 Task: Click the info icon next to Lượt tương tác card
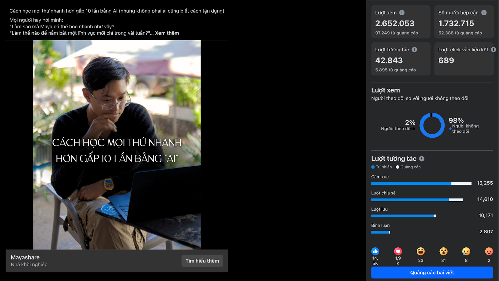414,50
